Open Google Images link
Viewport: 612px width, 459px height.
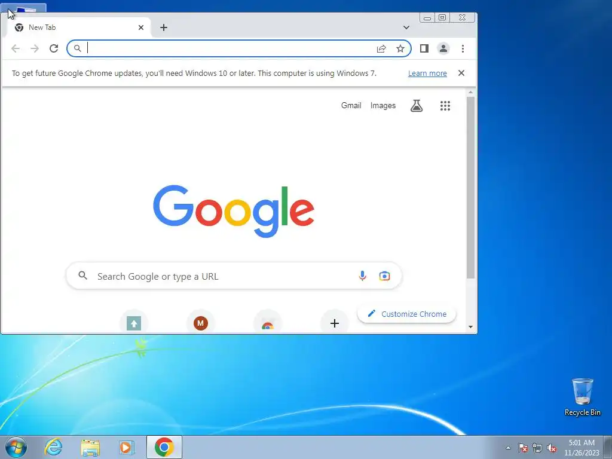coord(383,105)
